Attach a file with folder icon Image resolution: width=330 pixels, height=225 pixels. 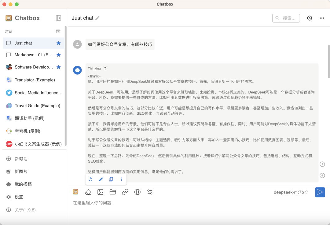112,192
